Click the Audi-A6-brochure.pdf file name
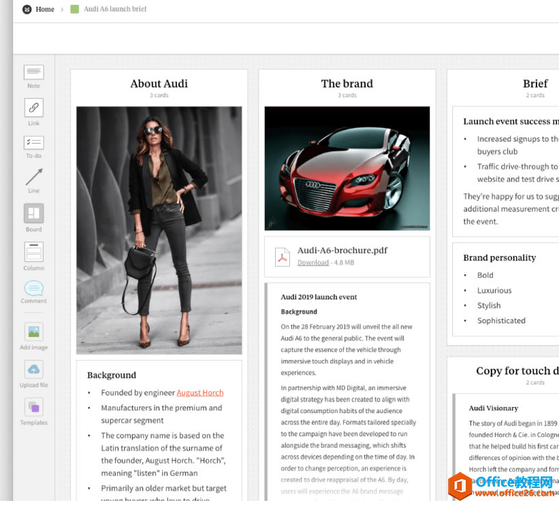 342,250
